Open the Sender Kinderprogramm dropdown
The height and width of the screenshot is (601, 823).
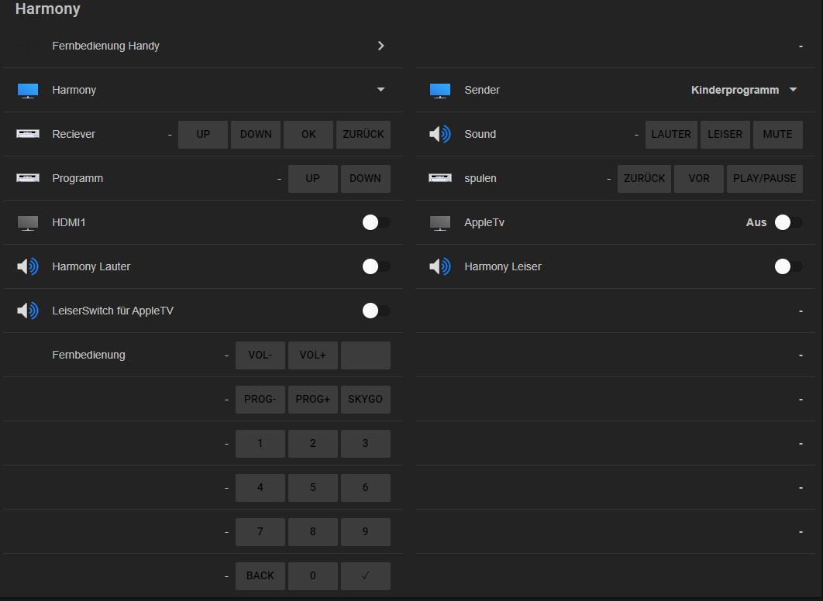(793, 90)
